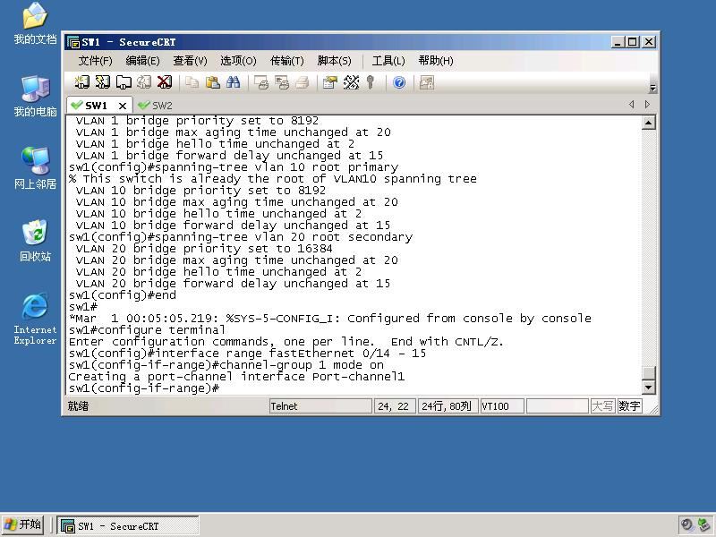Click the 24行, 80列 status field
Image resolution: width=716 pixels, height=537 pixels.
click(447, 406)
